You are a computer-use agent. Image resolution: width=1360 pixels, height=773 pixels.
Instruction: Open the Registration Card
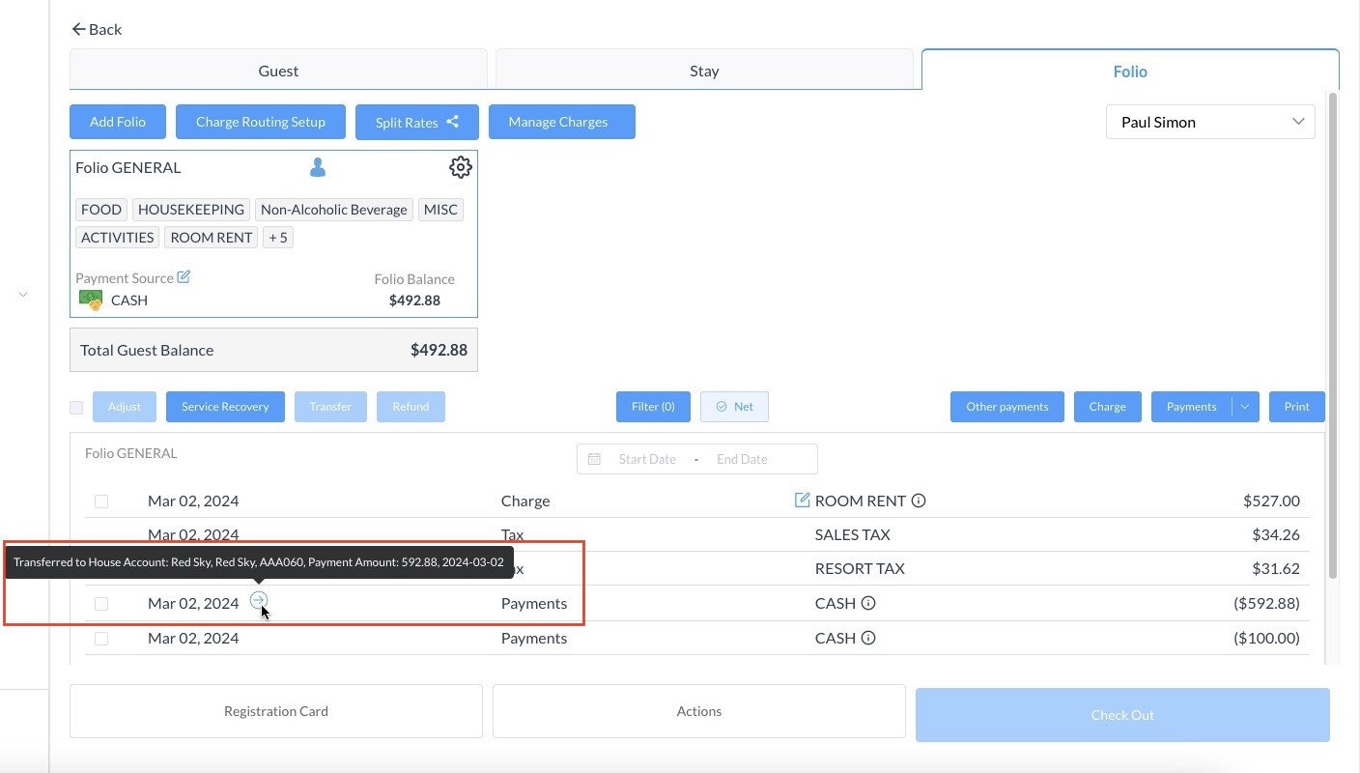tap(275, 711)
